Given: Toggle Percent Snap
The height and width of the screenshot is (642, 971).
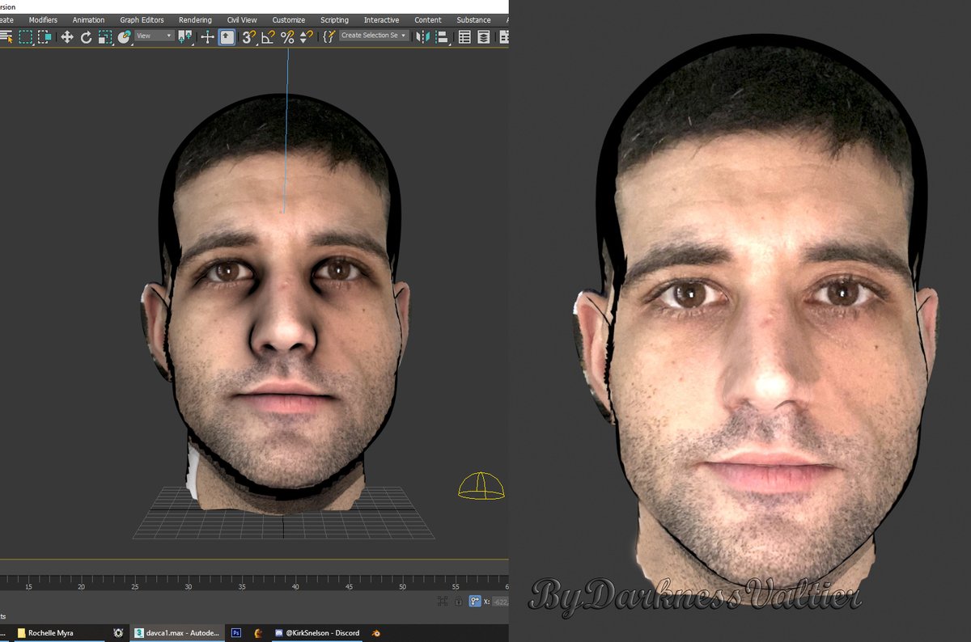Looking at the screenshot, I should pos(287,36).
